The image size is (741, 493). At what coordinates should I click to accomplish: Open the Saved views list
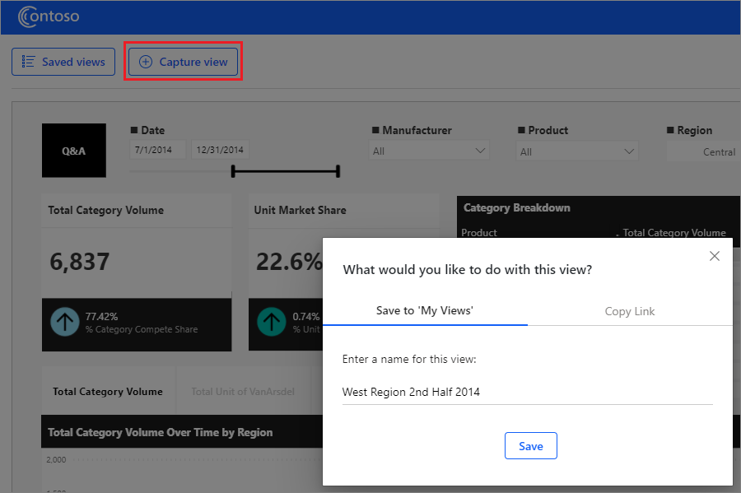click(63, 62)
